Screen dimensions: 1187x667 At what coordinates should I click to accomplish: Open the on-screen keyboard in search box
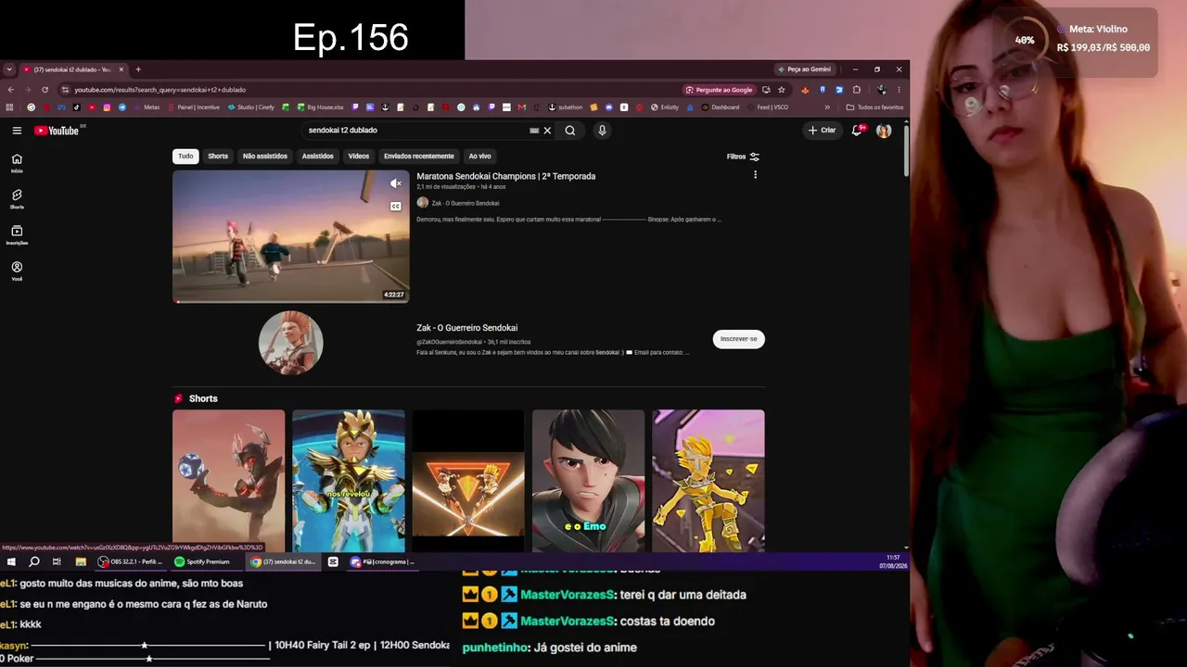(x=534, y=131)
